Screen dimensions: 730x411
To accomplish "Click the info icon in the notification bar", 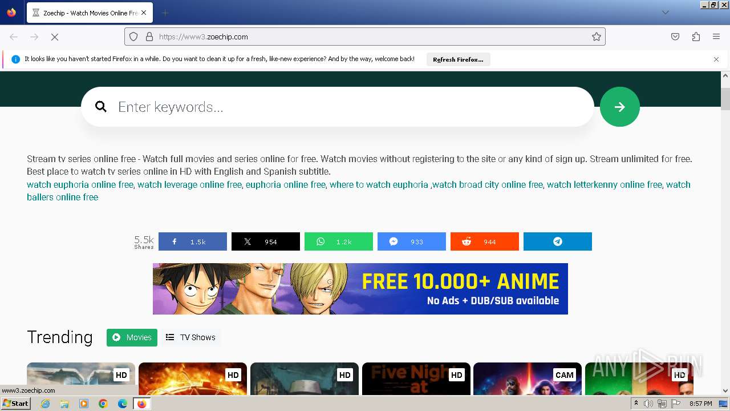I will [15, 59].
